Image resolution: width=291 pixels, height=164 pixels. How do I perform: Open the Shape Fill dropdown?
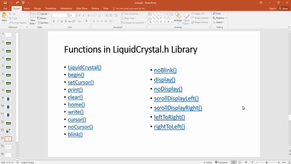pyautogui.click(x=198, y=14)
